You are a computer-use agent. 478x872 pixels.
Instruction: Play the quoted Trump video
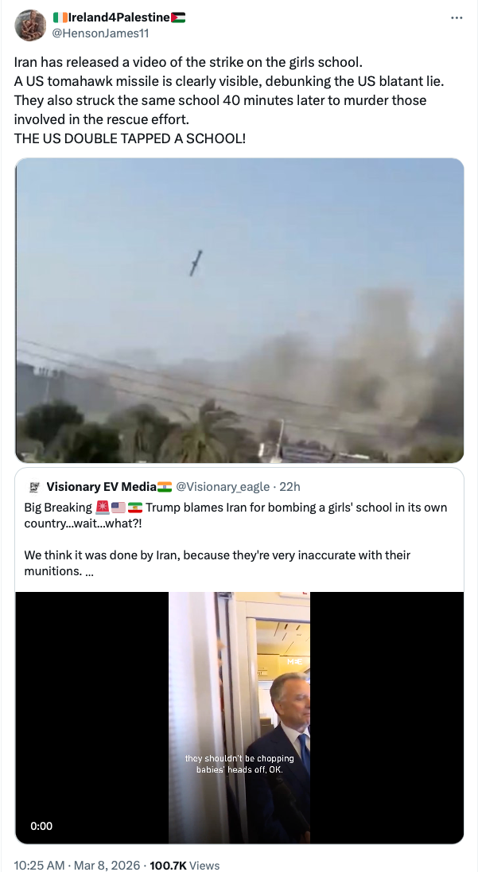coord(239,718)
